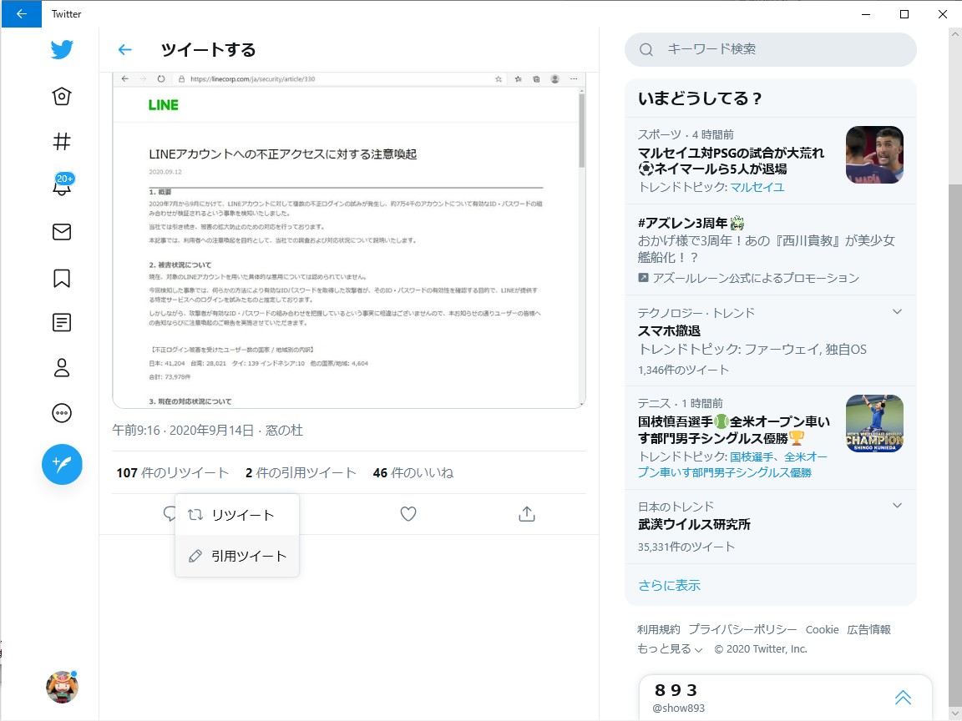Open 広告情報 footer link
This screenshot has height=721, width=962.
868,630
